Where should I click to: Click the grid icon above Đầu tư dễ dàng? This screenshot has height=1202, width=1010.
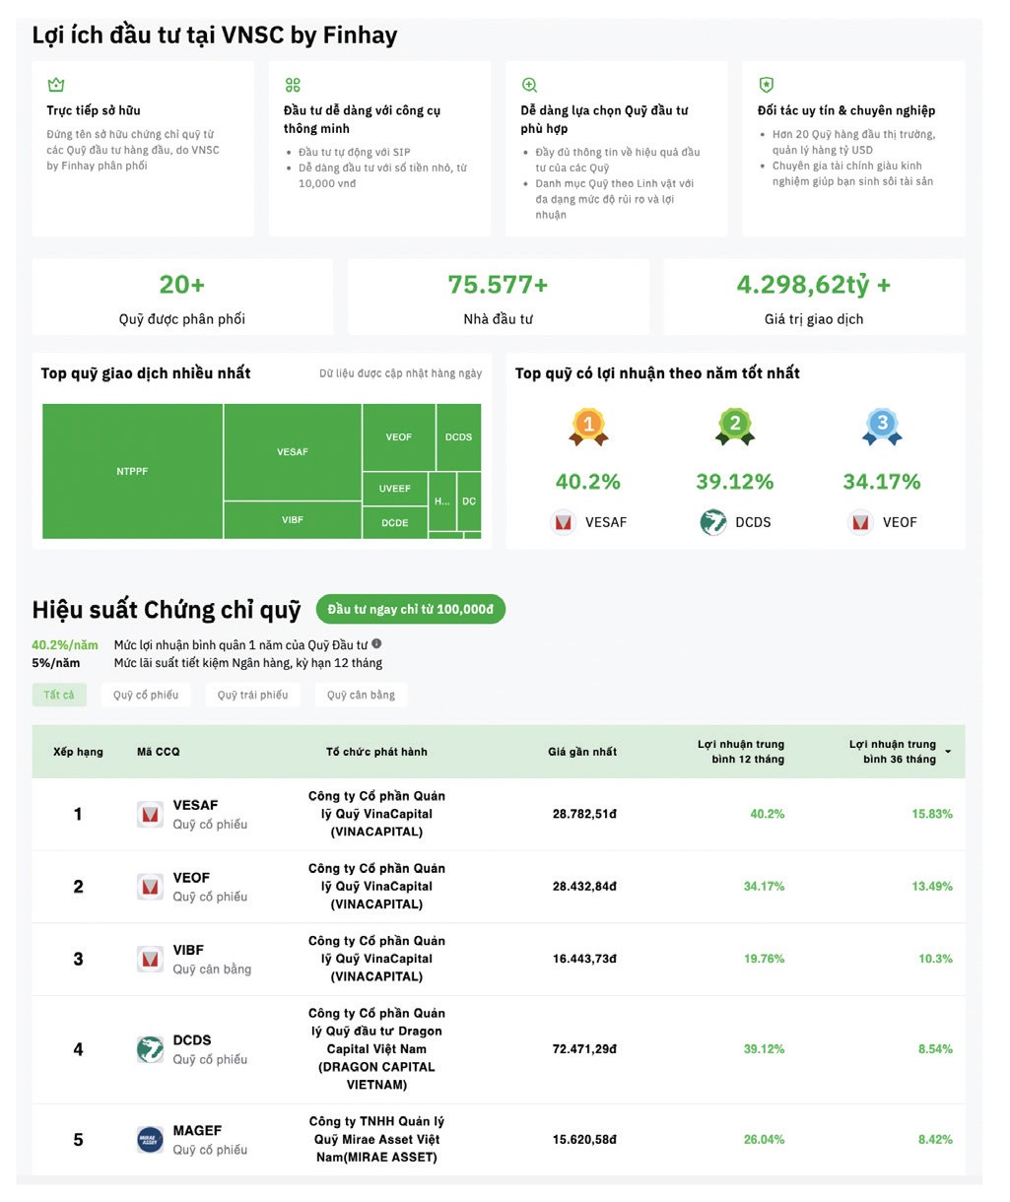coord(293,85)
